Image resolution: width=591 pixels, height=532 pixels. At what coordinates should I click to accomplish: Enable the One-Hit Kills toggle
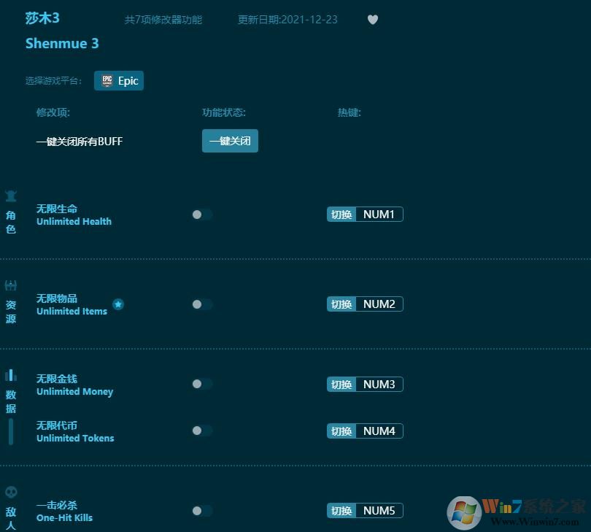tap(202, 511)
